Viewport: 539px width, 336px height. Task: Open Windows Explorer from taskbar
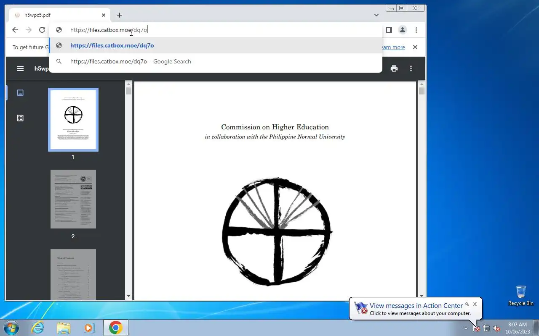[64, 328]
